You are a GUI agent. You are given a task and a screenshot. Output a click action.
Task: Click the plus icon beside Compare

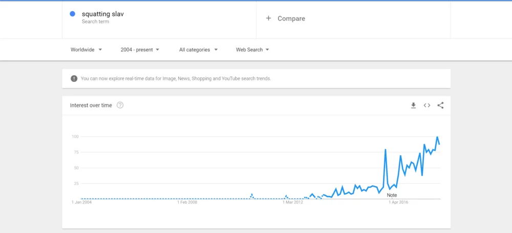point(268,18)
